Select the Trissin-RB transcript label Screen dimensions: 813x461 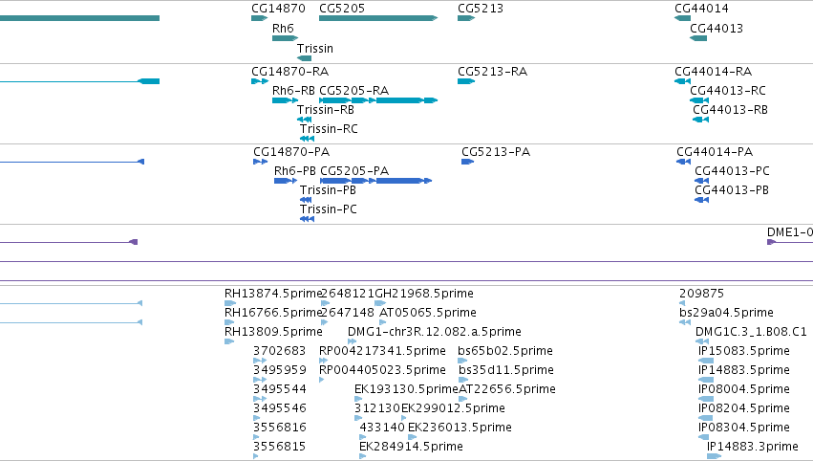[326, 110]
